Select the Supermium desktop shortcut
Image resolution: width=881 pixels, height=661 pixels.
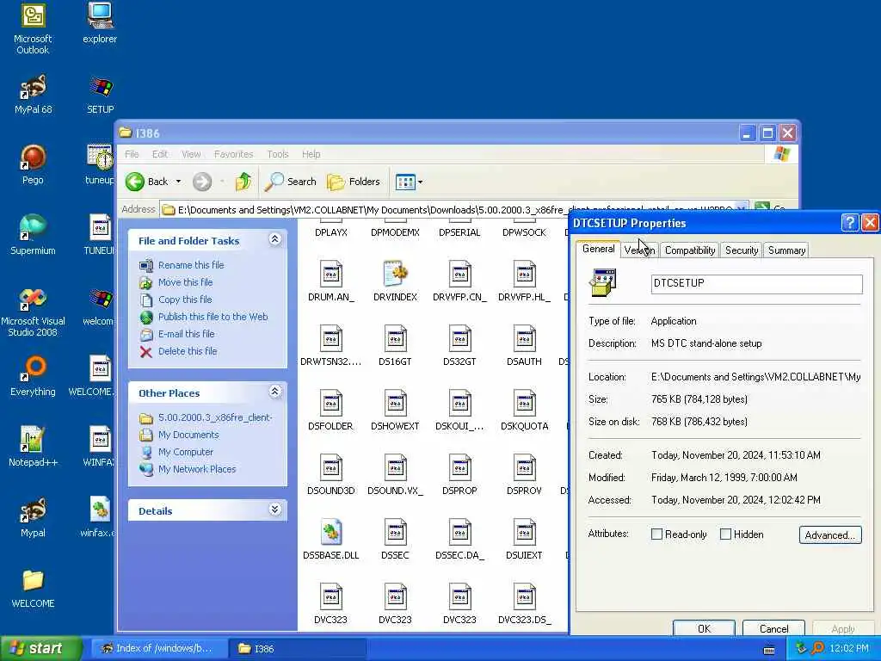coord(33,235)
